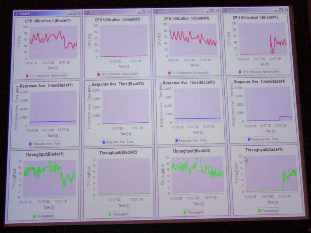Maximize the Blade#4 window
311x233 pixels.
pos(280,10)
